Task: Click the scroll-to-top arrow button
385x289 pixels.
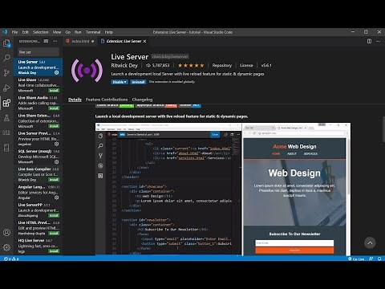Action: click(x=370, y=242)
